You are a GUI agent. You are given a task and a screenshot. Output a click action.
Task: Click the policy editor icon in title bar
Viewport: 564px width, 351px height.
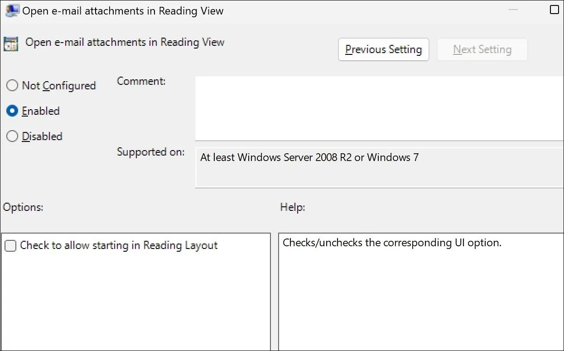click(12, 11)
